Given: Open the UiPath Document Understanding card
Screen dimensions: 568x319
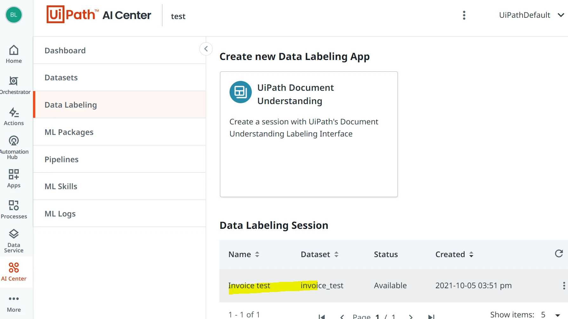Looking at the screenshot, I should tap(309, 134).
